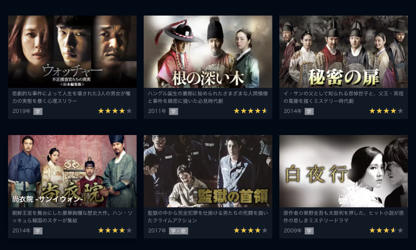This screenshot has height=250, width=416.
Task: Click the star rating under 根の深い木
Action: pos(250,111)
